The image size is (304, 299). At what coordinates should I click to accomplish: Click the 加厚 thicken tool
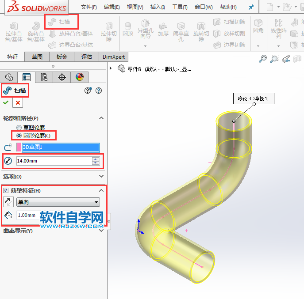pyautogui.click(x=163, y=29)
